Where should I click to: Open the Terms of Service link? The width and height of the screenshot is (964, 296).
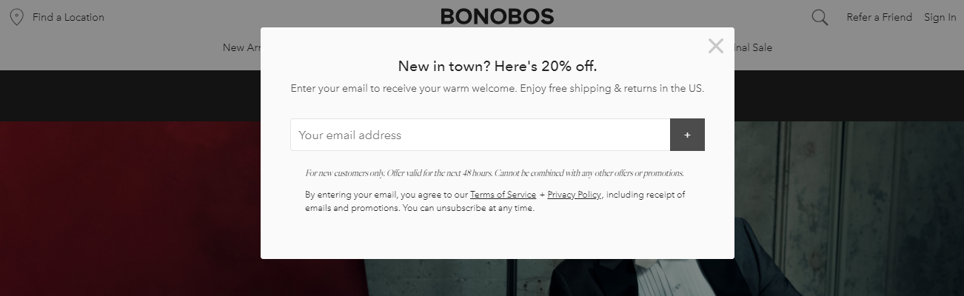point(503,195)
